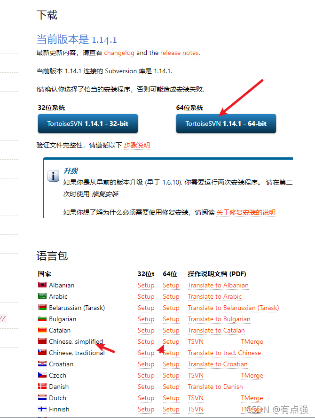Viewport: 315px width, 418px height.
Task: Click the Dutch flag icon
Action: pos(42,398)
